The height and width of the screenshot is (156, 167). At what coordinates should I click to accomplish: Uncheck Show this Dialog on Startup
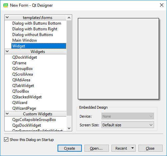6,140
